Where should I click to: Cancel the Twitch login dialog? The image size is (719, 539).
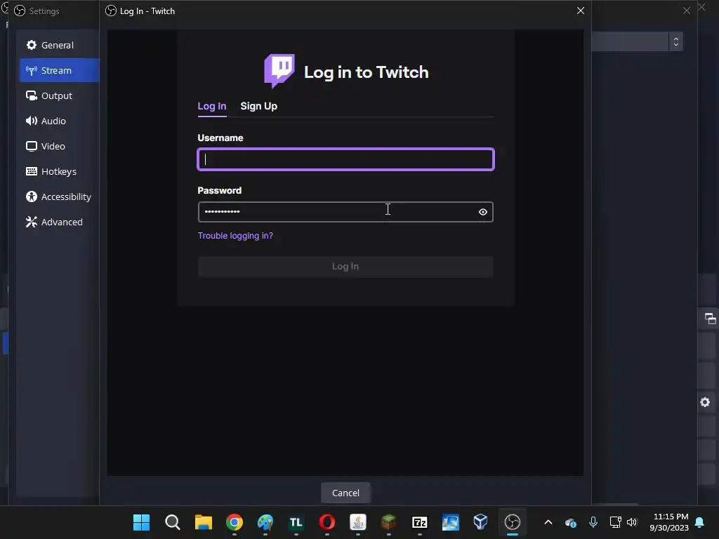click(345, 493)
